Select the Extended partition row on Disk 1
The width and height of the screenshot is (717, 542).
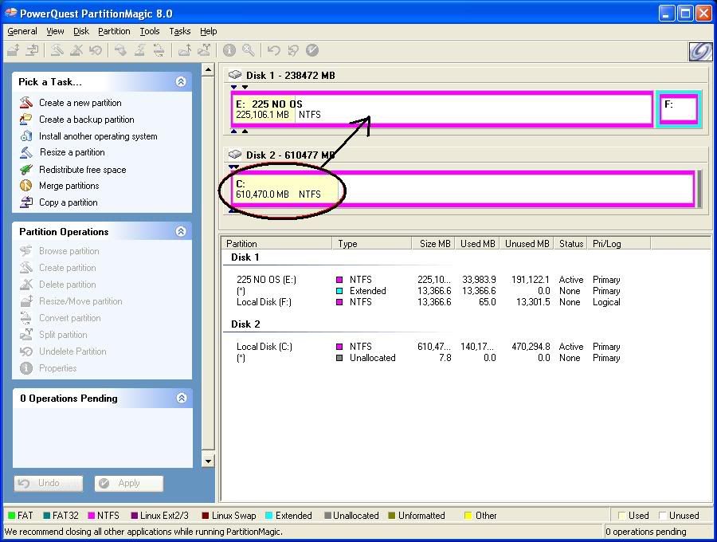click(428, 290)
